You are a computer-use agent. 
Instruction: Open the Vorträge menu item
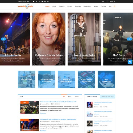(x=70, y=6)
